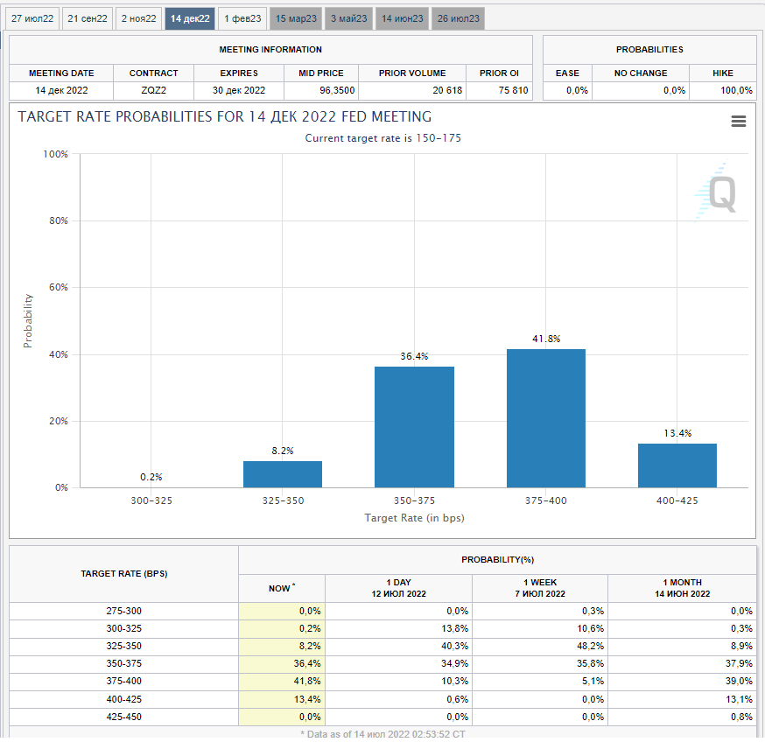
Task: Switch to the 1 фев23 tab
Action: click(242, 18)
